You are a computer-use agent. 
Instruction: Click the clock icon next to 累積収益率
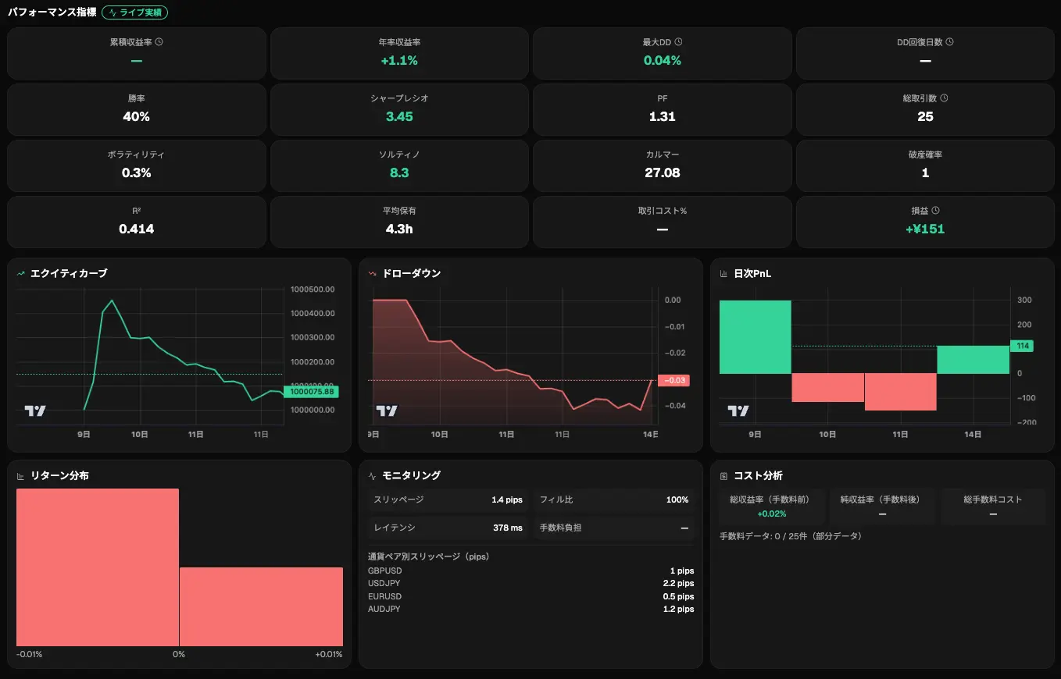click(159, 42)
